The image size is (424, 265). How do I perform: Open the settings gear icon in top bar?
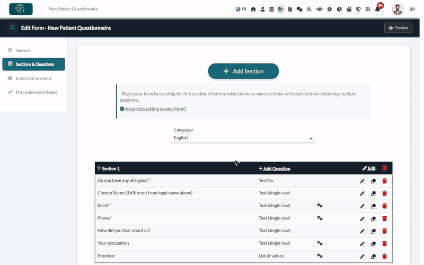click(329, 9)
